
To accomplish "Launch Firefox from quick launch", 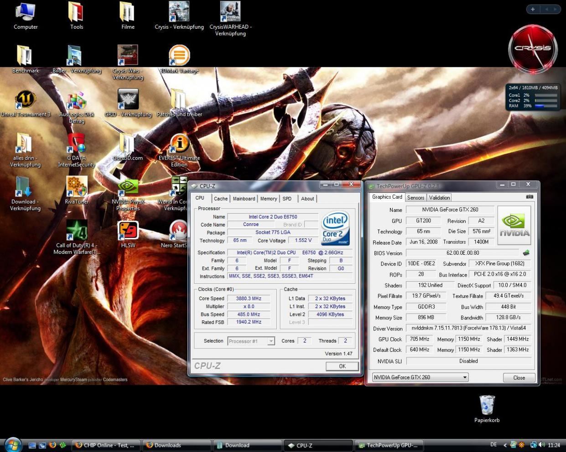I will click(52, 445).
